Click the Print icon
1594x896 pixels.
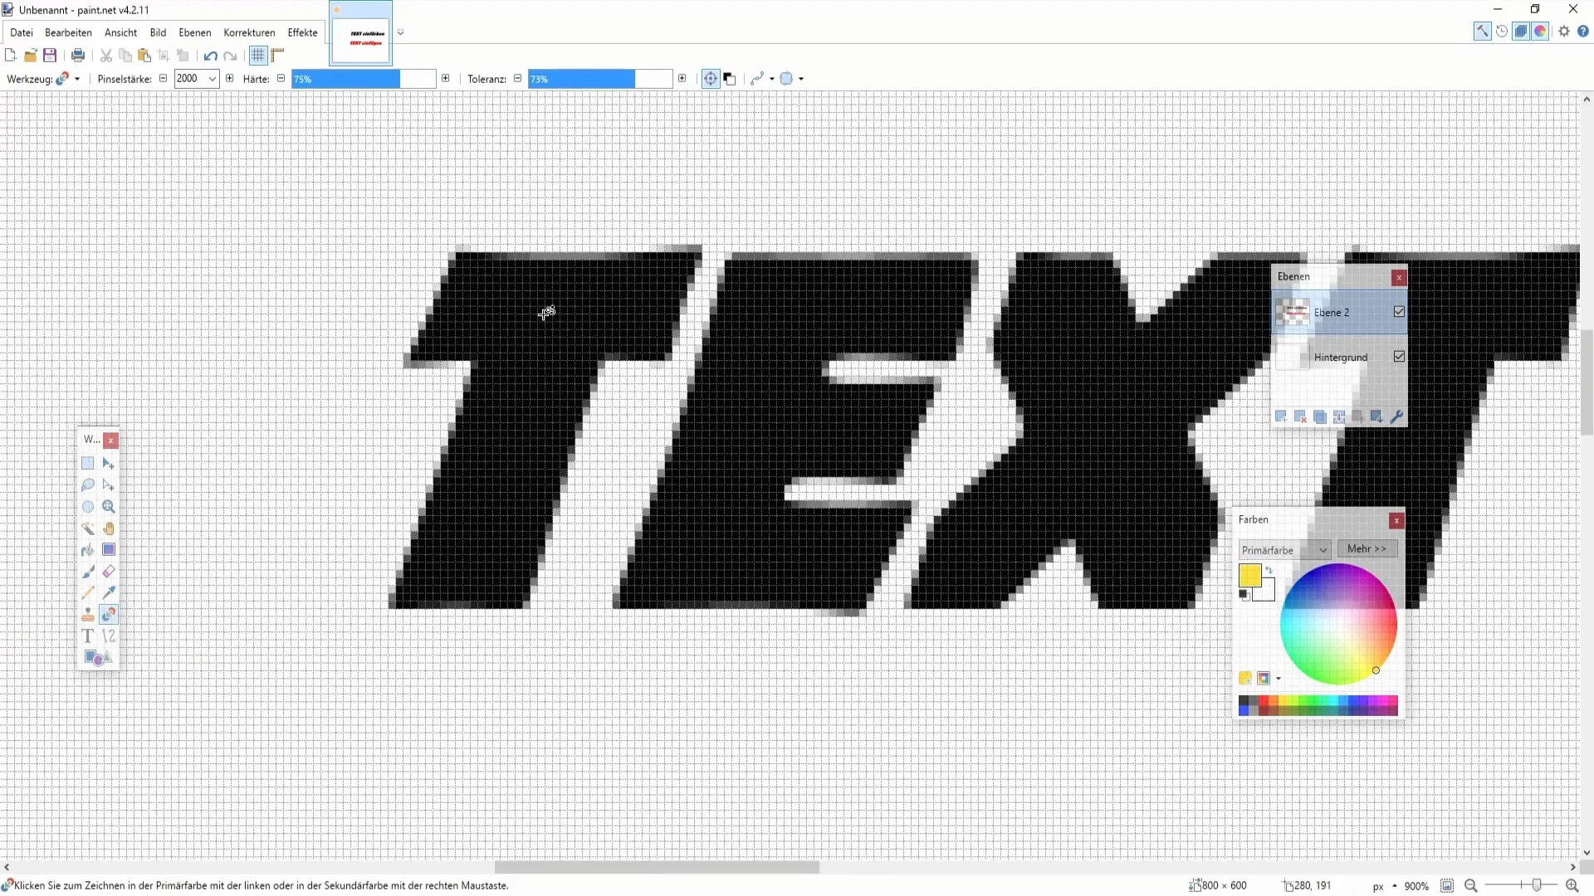(x=78, y=56)
